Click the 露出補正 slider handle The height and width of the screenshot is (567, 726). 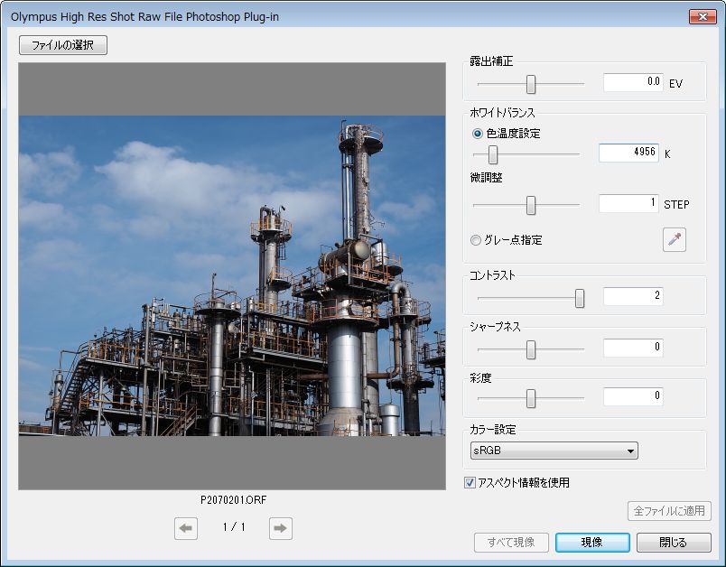[x=531, y=84]
